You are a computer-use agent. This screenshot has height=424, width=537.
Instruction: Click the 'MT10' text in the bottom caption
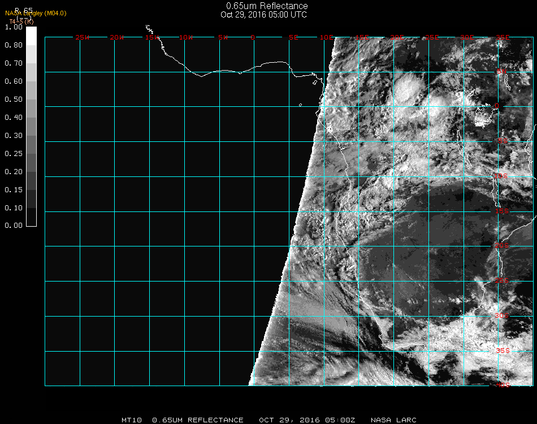(x=132, y=420)
